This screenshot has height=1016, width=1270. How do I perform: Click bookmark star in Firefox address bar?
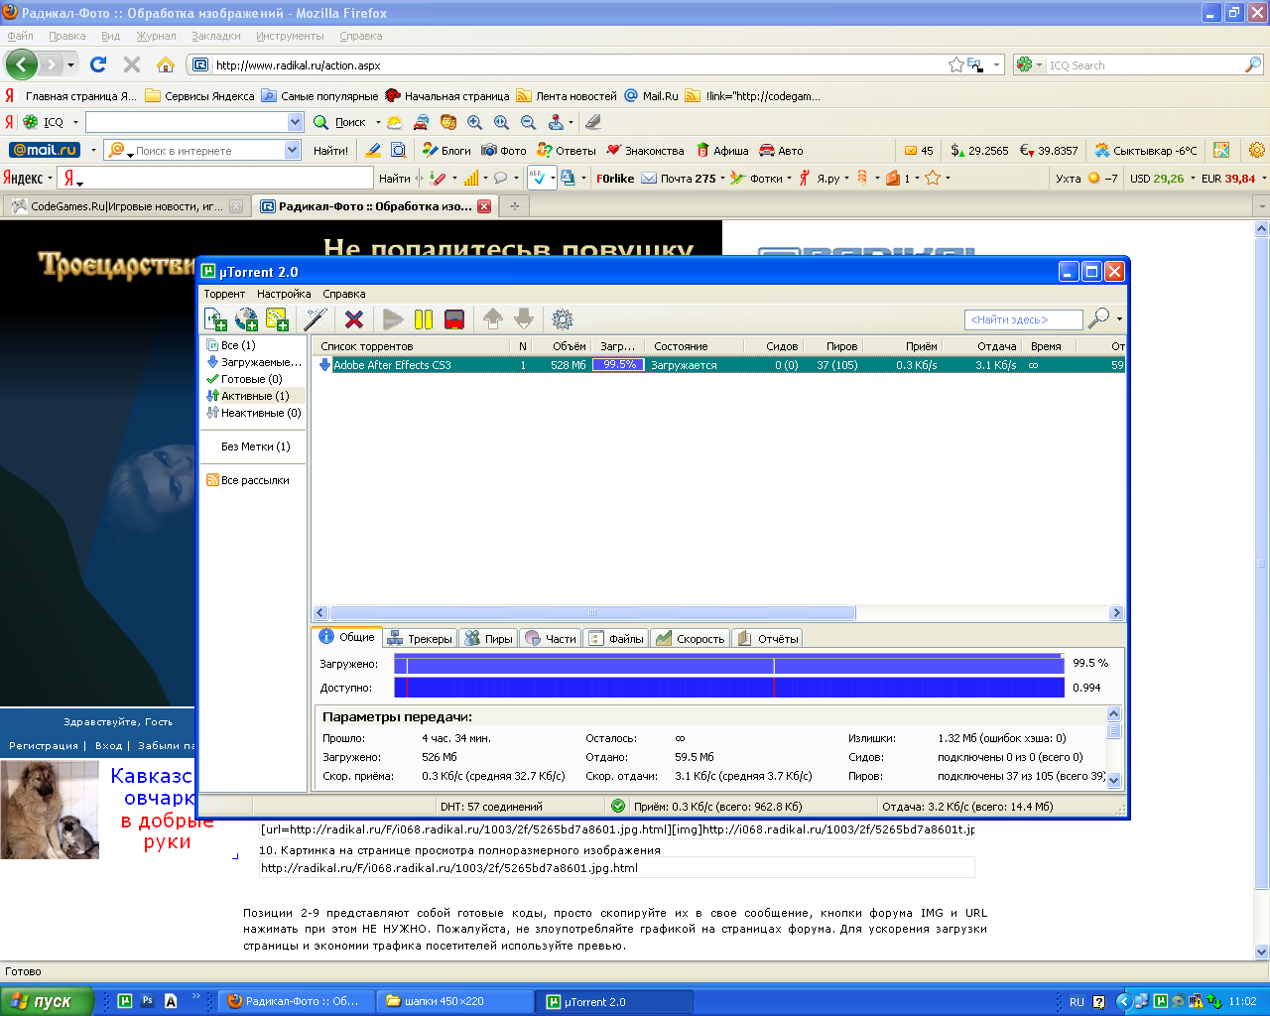[955, 64]
